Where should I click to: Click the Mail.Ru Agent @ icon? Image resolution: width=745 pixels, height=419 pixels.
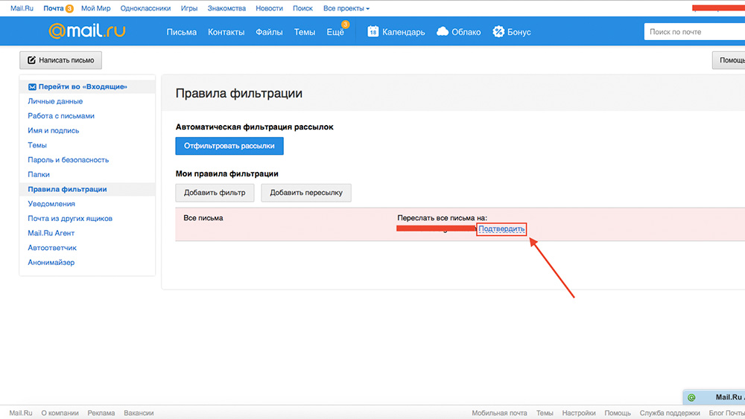point(691,397)
